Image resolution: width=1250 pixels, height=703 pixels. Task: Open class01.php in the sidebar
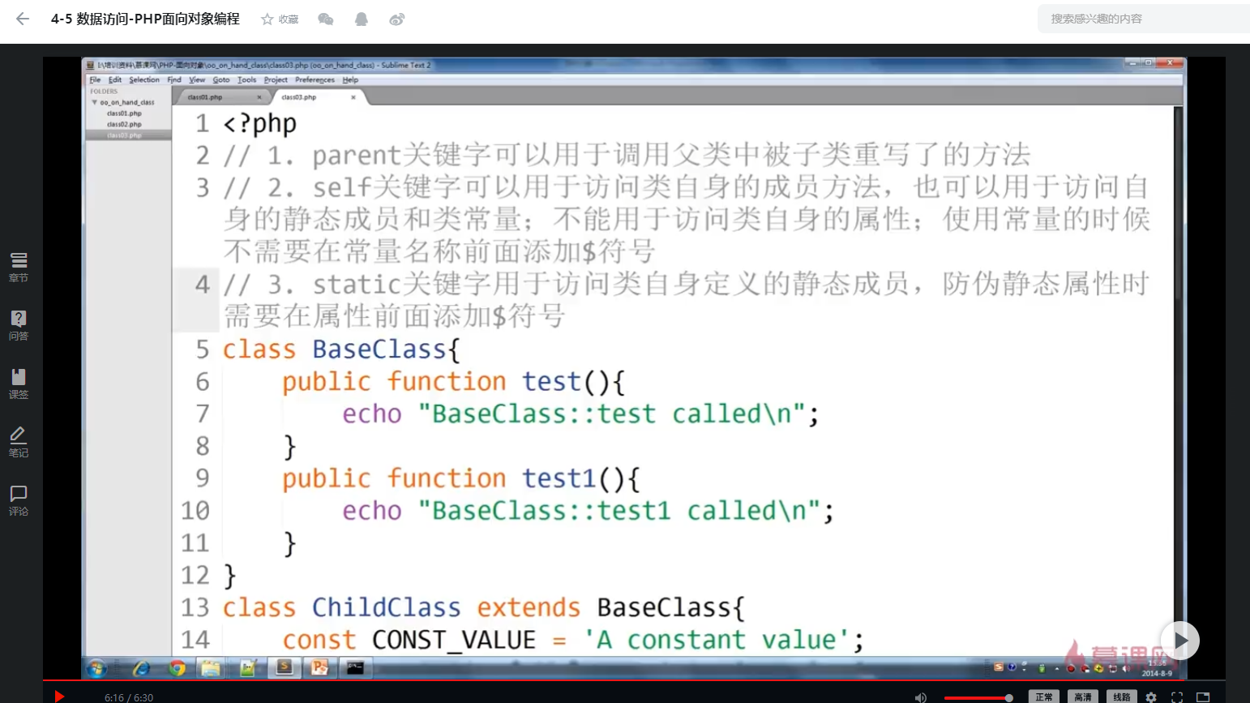pyautogui.click(x=124, y=114)
